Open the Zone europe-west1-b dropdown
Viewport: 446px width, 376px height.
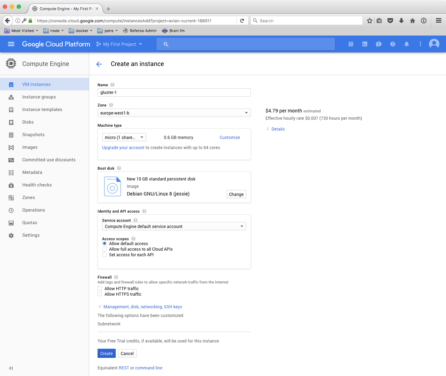pos(174,113)
